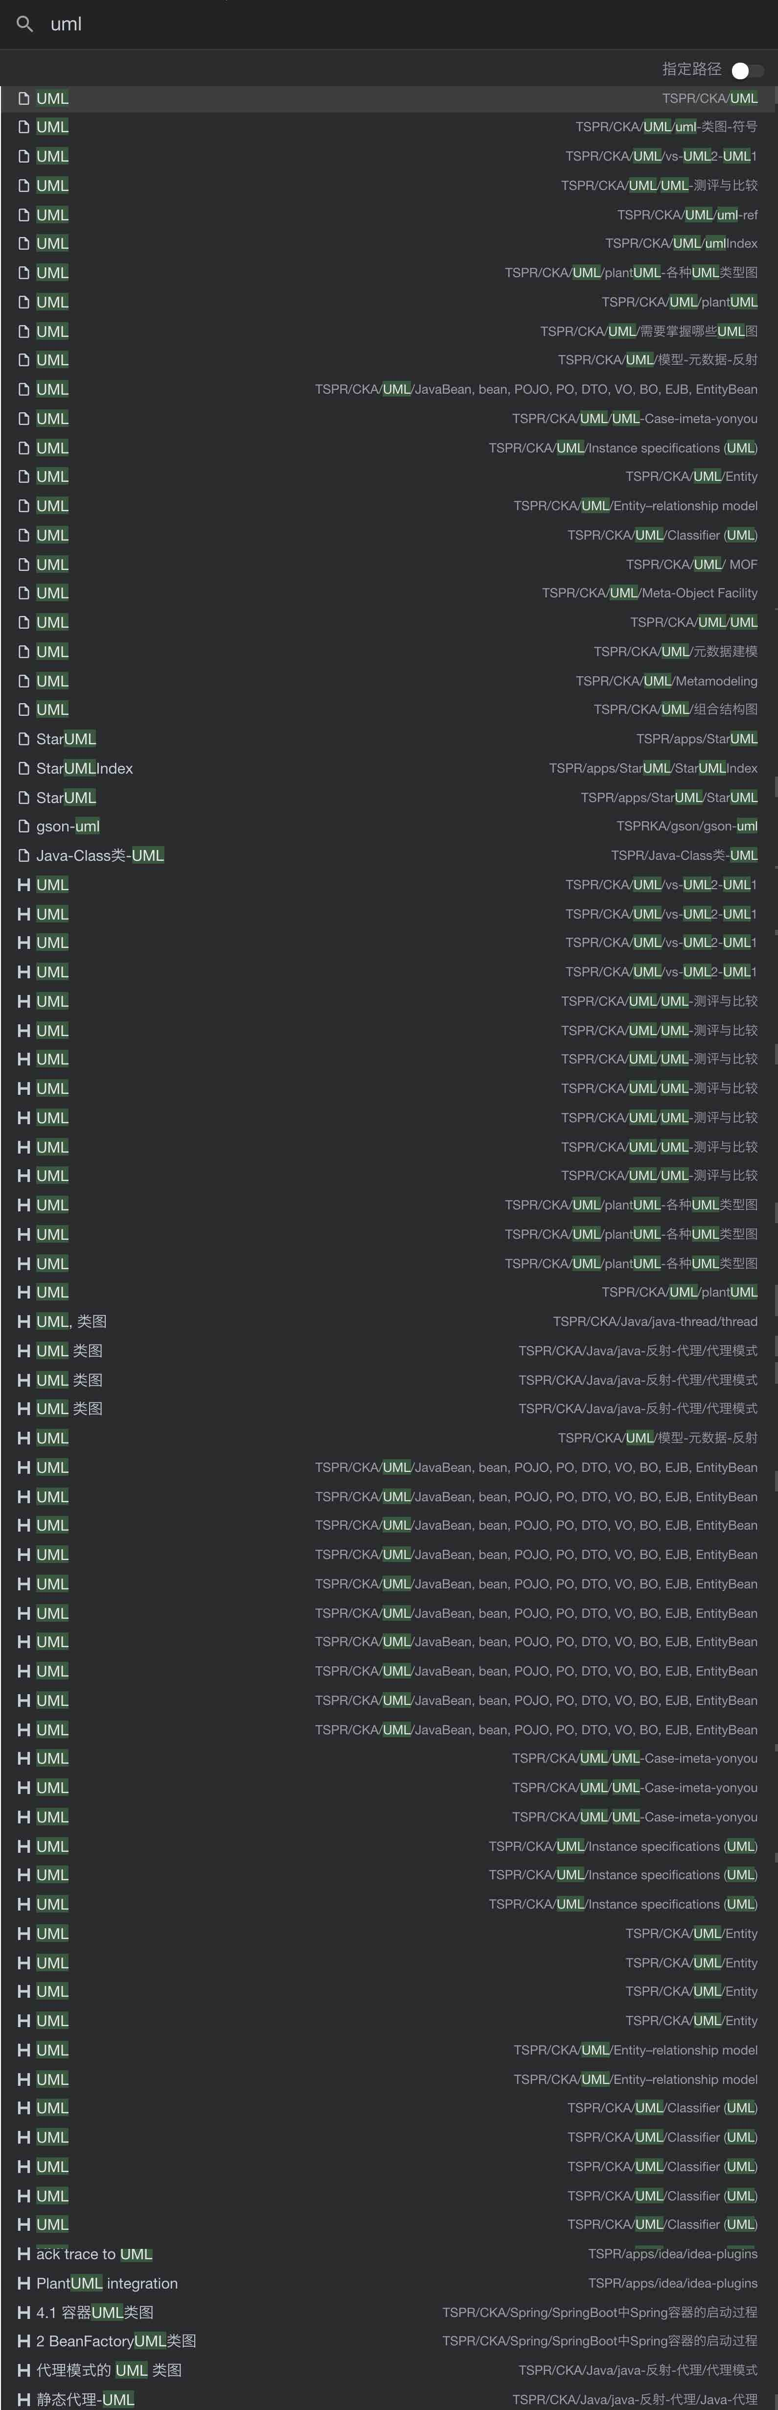
Task: Click heading icon for 'ack trace to UML'
Action: point(24,2254)
